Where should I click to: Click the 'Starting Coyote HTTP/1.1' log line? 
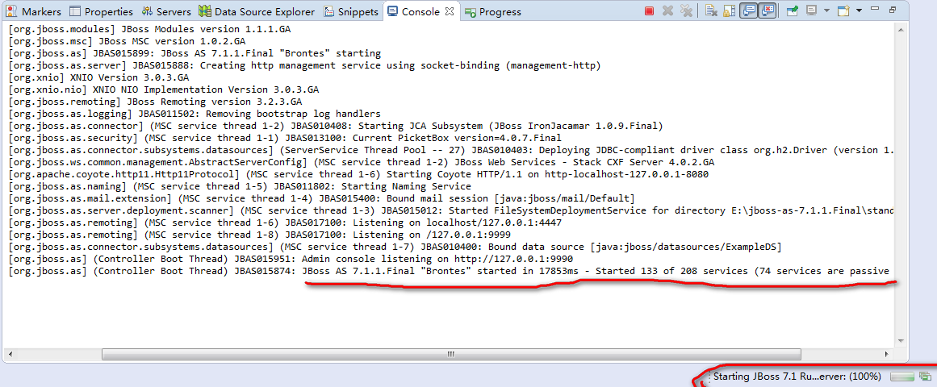coord(358,174)
